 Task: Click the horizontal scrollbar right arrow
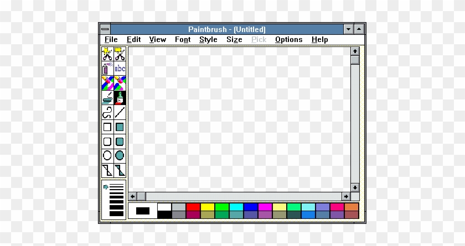click(x=346, y=197)
